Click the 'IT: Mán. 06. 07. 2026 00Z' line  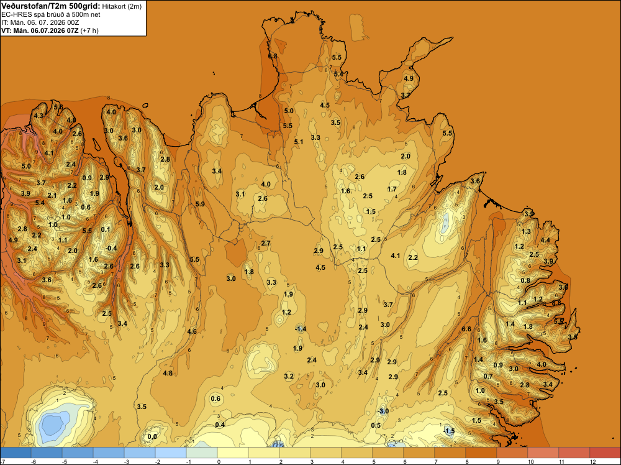click(40, 22)
